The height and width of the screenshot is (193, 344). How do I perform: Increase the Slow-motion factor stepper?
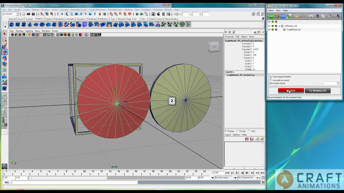(338, 83)
